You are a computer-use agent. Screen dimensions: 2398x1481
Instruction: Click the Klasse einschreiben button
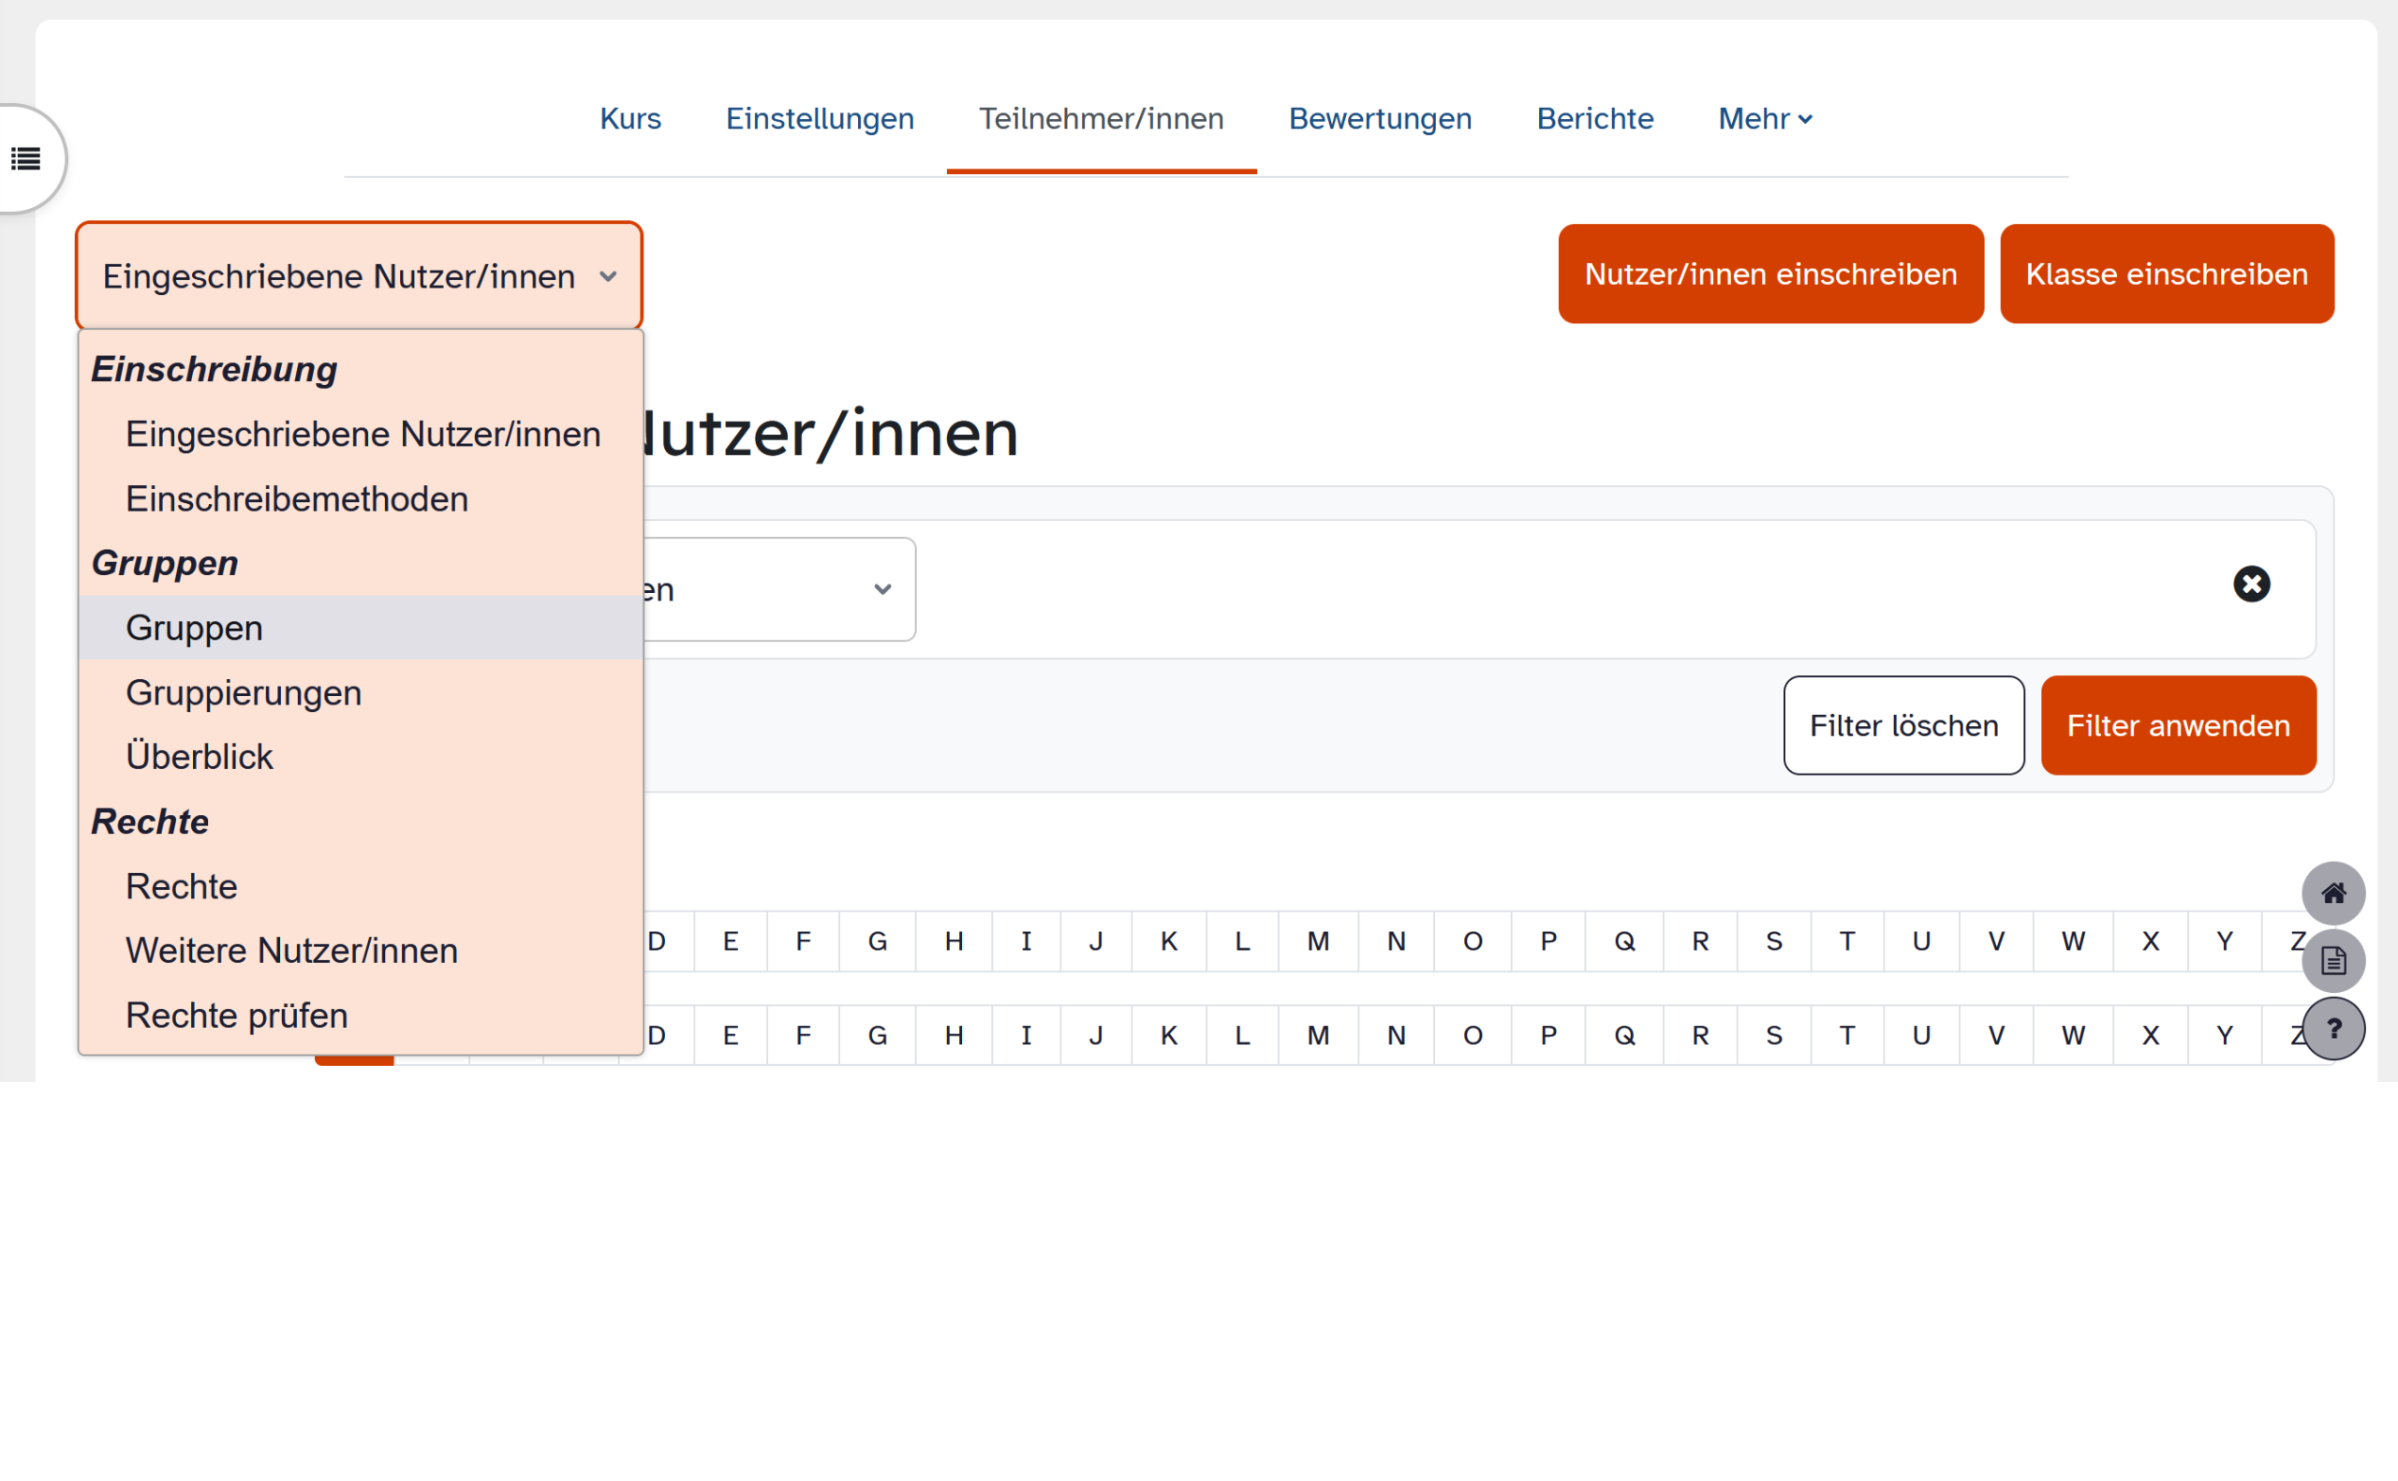coord(2166,274)
